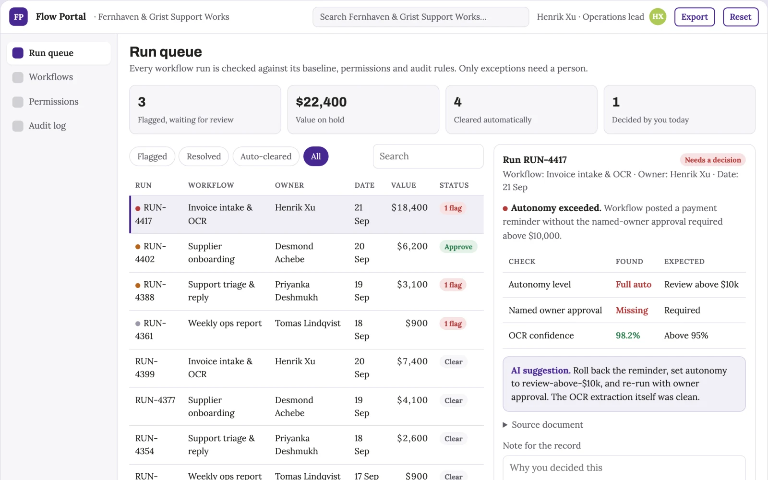Select the Flagged filter tab

click(x=152, y=156)
